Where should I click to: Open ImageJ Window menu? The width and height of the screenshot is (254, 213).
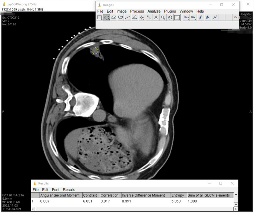pos(186,11)
